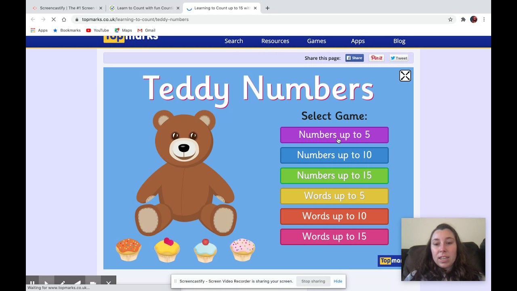Image resolution: width=517 pixels, height=291 pixels.
Task: Close the Screencastify tab
Action: [101, 8]
